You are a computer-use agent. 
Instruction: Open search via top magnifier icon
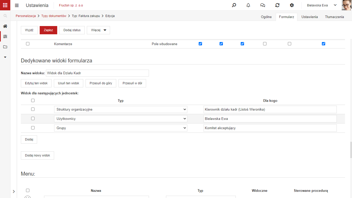[234, 5]
